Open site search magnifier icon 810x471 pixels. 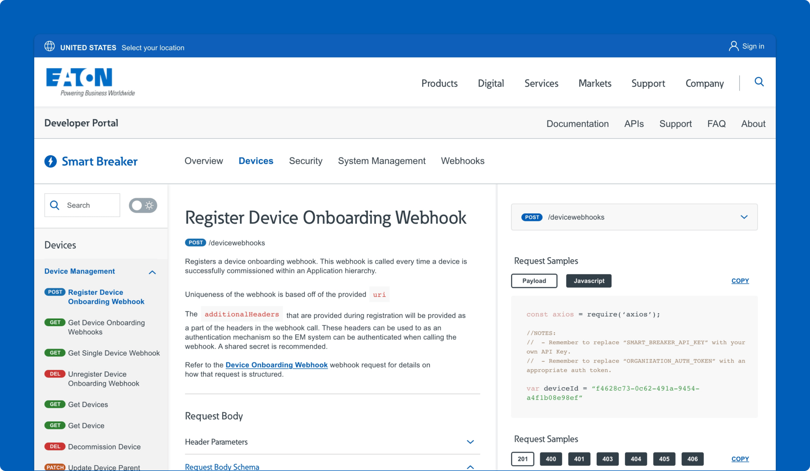(759, 82)
